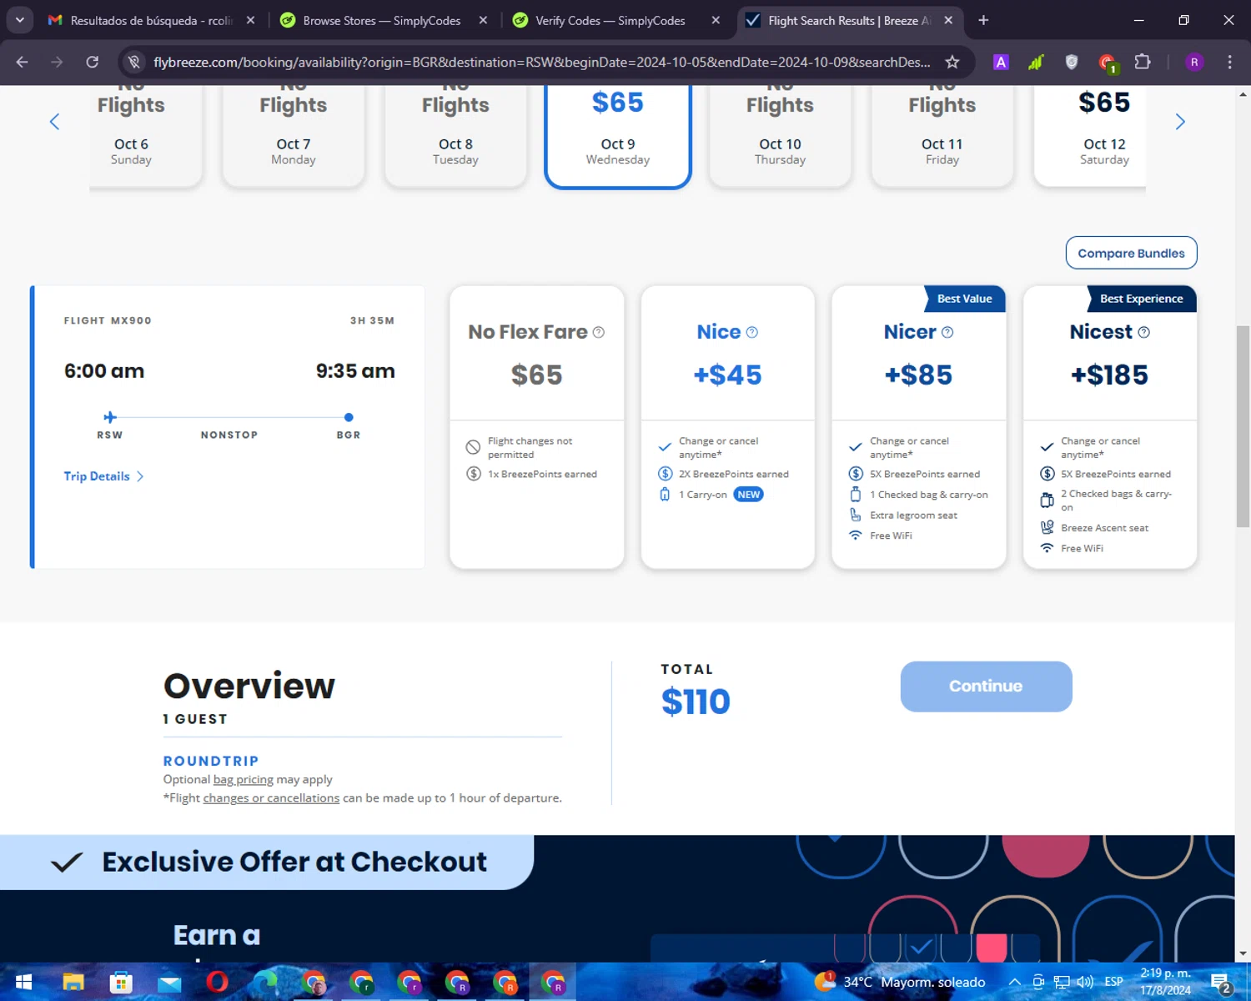Open Microsoft Edge from the taskbar
Viewport: 1251px width, 1001px height.
click(265, 982)
